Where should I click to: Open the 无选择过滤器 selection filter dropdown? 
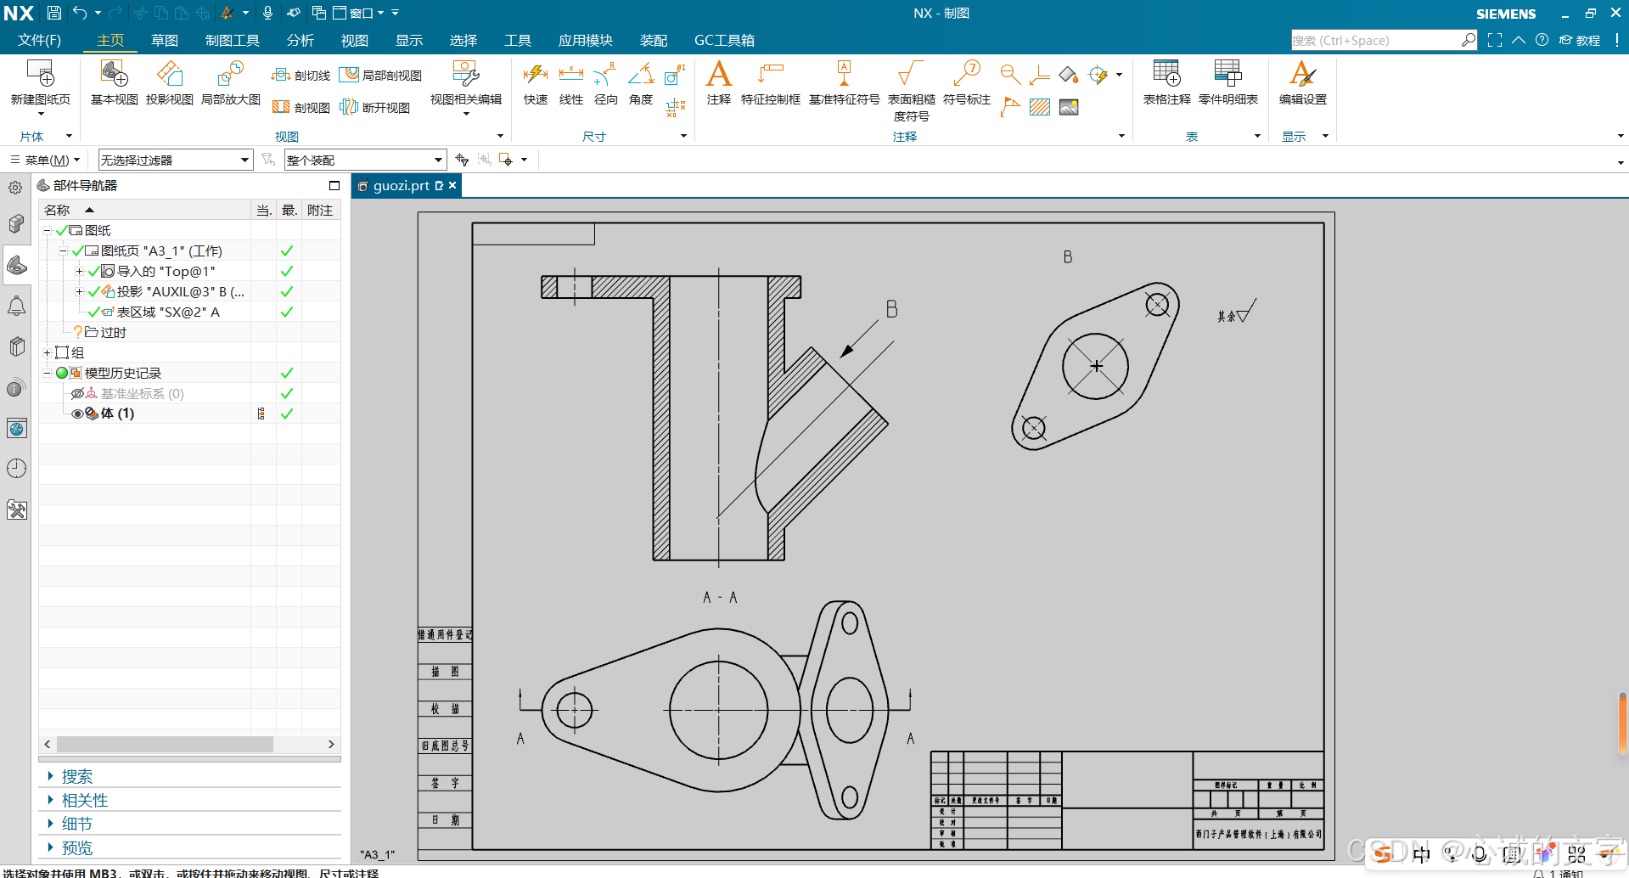coord(176,160)
